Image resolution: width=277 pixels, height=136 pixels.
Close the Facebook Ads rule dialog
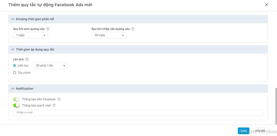(x=267, y=5)
